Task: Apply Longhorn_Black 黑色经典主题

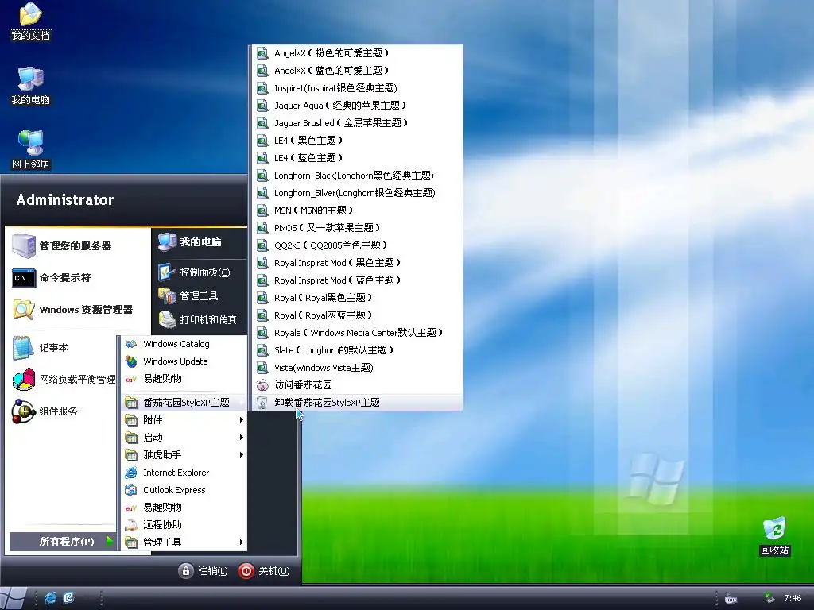Action: [x=357, y=176]
